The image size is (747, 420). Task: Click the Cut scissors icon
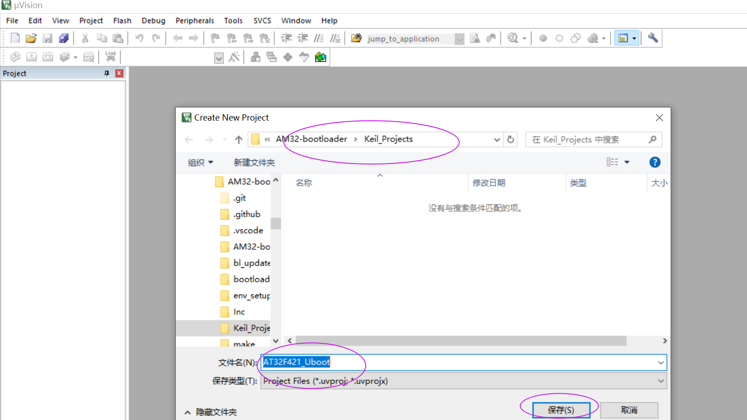tap(85, 38)
